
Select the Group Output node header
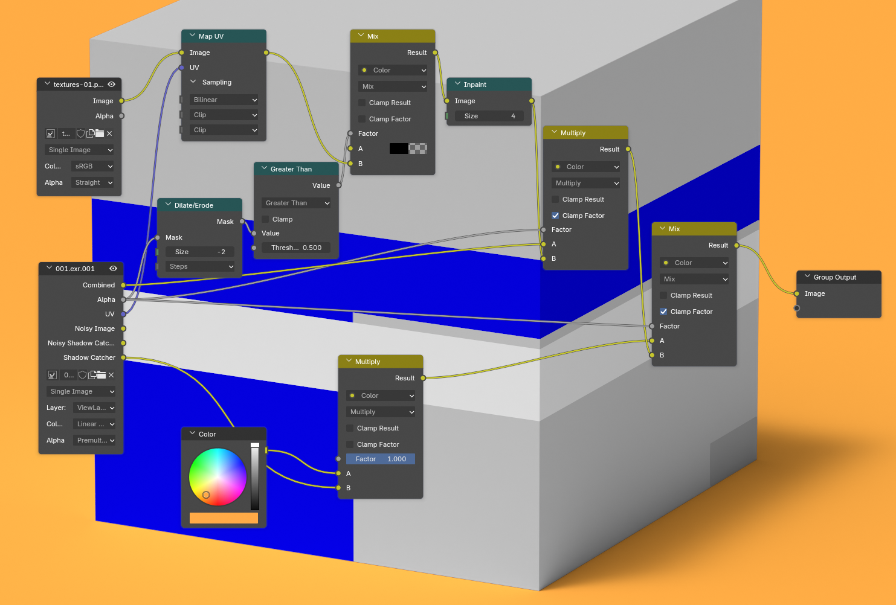(x=839, y=277)
